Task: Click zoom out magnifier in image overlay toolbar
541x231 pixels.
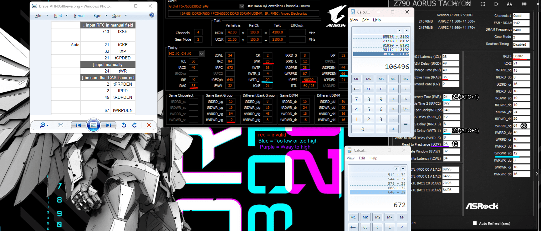Action: point(455,4)
